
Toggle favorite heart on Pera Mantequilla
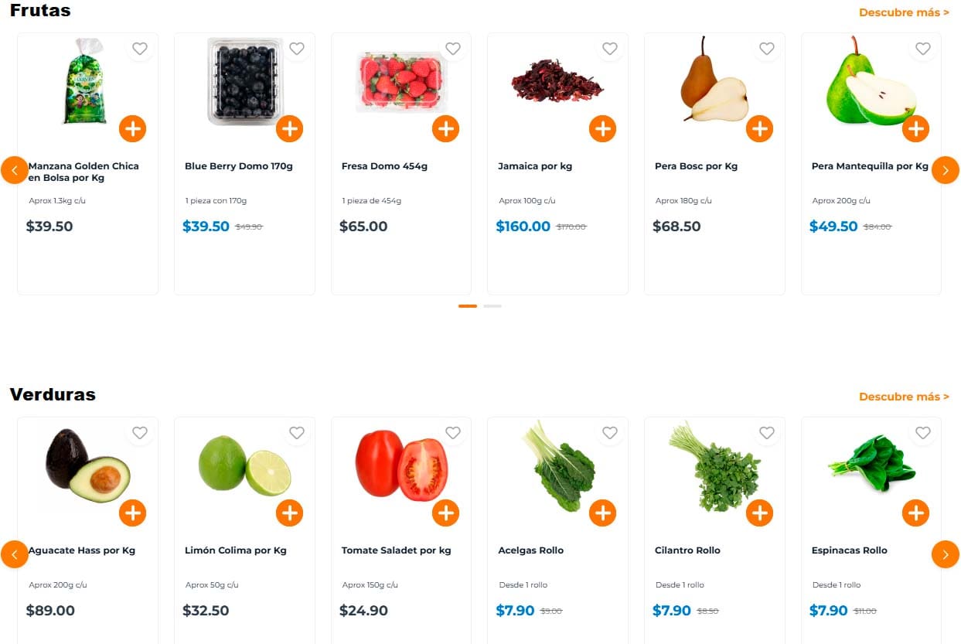[x=922, y=49]
